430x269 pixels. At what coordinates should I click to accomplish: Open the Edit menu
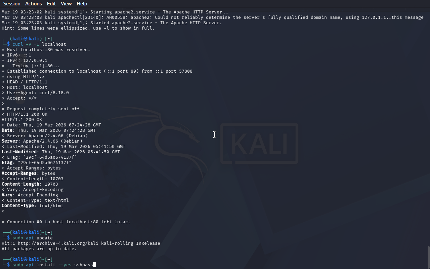(x=51, y=4)
